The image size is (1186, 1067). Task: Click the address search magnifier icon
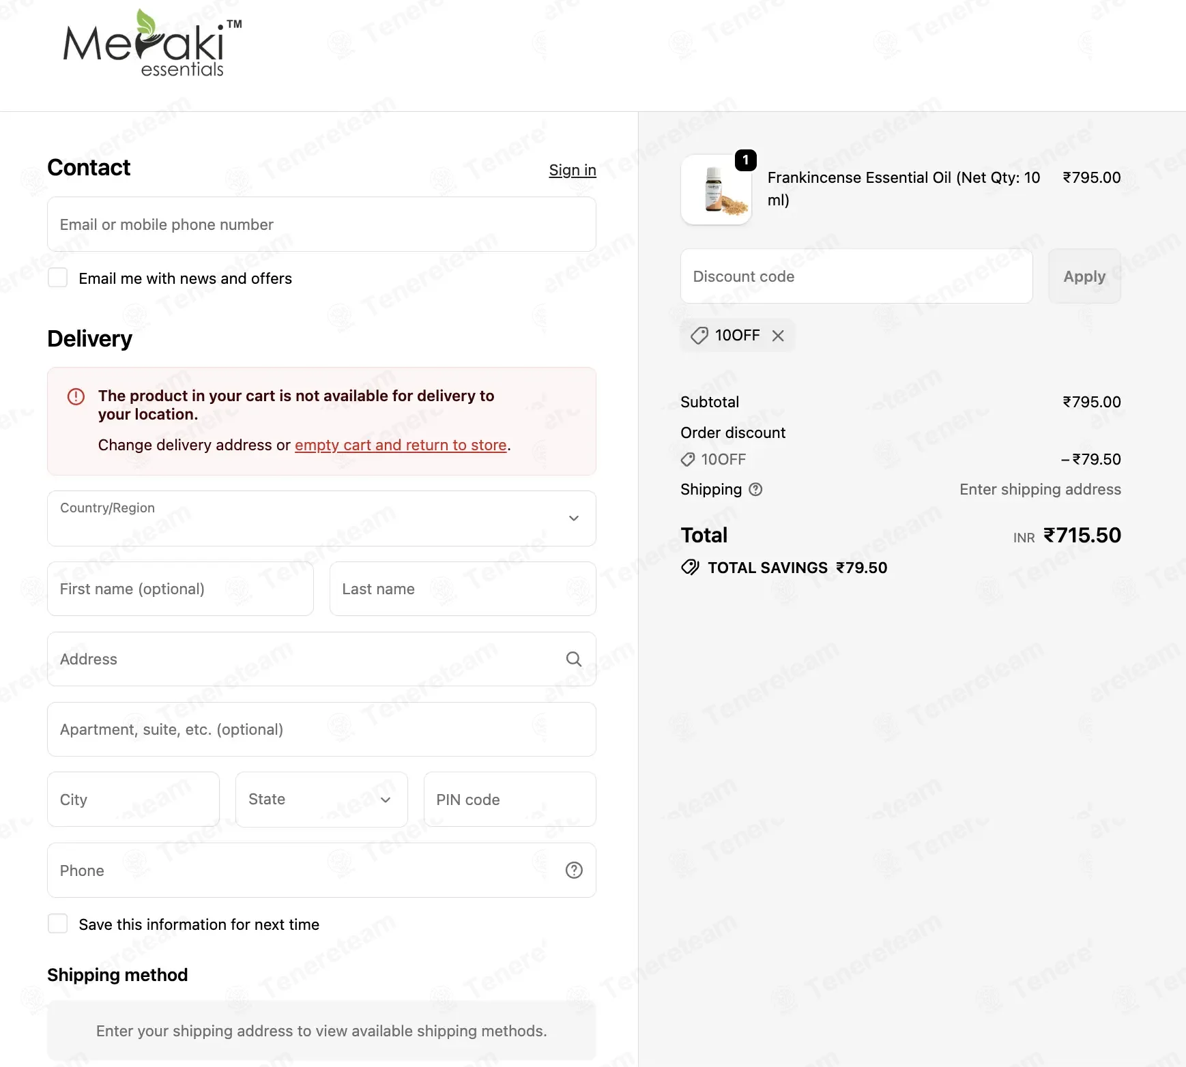[574, 659]
